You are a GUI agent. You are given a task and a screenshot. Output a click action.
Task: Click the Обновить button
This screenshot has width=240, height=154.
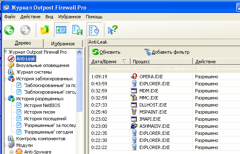click(x=106, y=52)
